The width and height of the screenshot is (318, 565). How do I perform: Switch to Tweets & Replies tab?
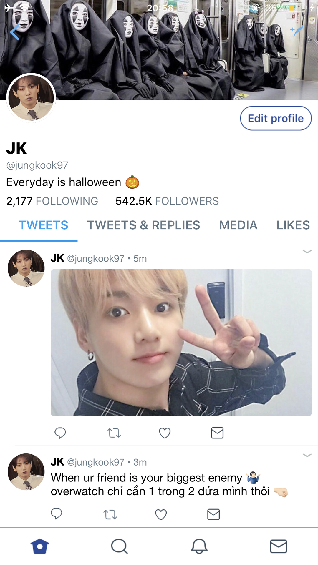point(144,225)
